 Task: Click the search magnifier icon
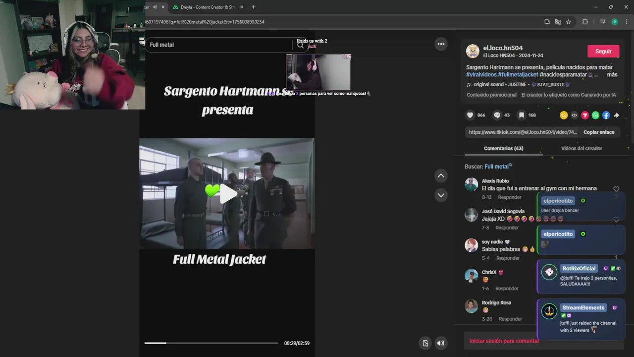(x=300, y=45)
